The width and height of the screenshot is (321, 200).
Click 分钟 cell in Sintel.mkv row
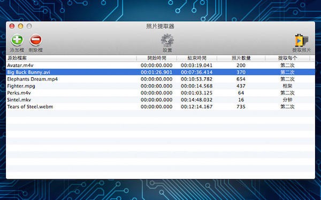coord(287,100)
